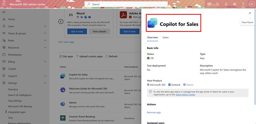
Task: Open Org settings
Action: [x=15, y=101]
